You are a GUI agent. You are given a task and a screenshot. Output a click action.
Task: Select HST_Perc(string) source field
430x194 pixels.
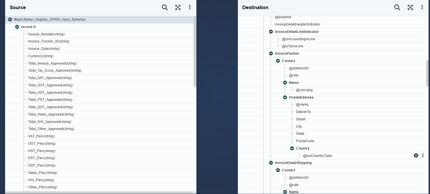[42, 151]
